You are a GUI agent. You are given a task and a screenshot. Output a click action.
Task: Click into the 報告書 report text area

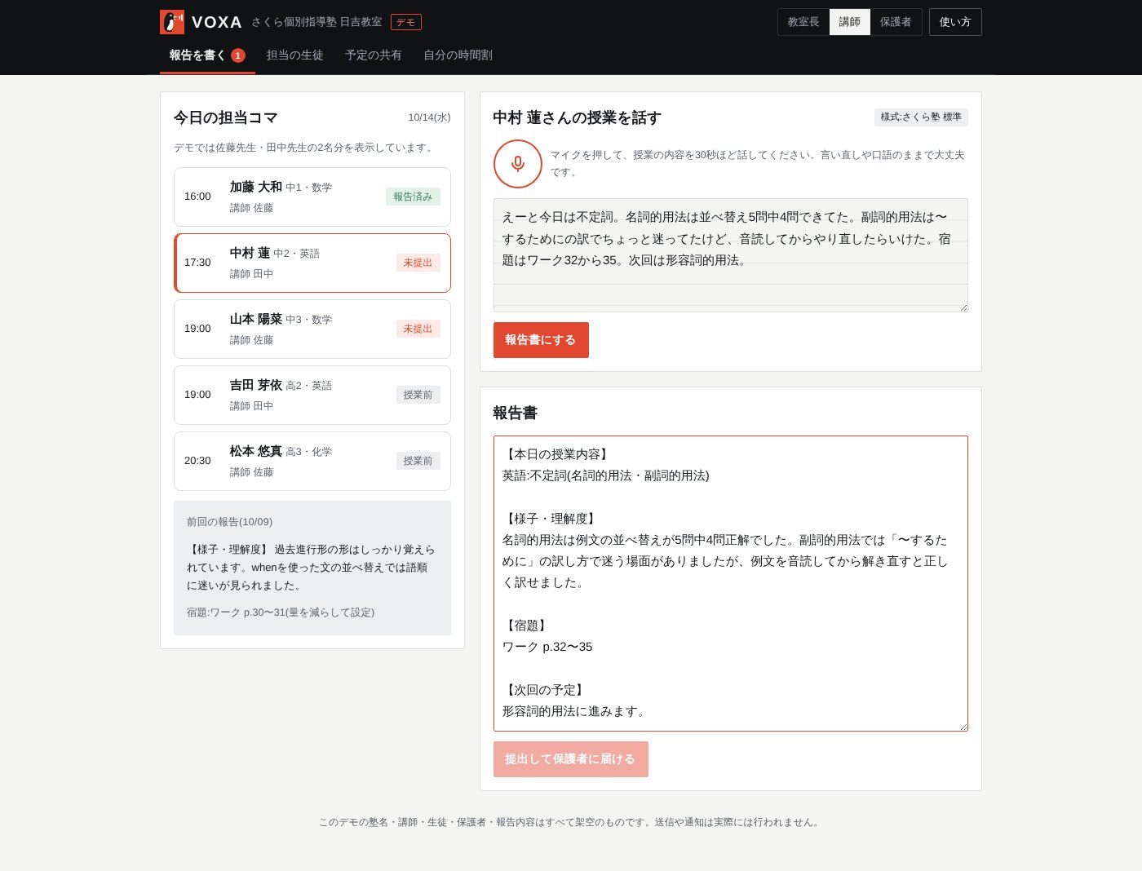tap(731, 584)
